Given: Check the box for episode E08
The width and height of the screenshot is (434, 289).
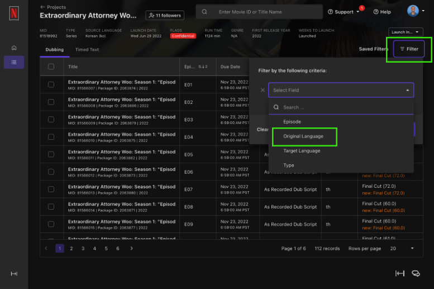Looking at the screenshot, I should [51, 207].
